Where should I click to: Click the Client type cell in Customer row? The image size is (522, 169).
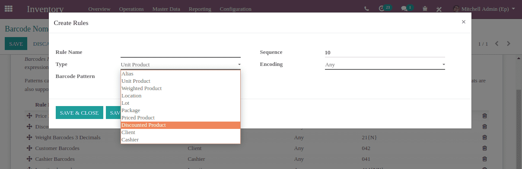click(194, 148)
